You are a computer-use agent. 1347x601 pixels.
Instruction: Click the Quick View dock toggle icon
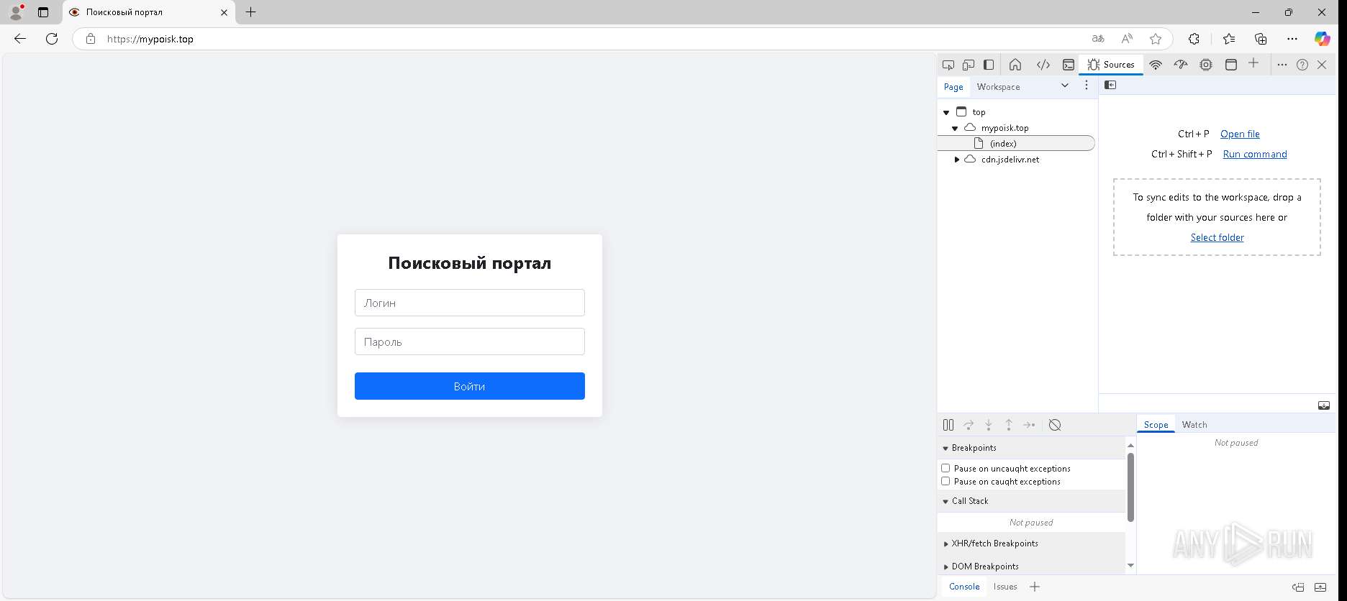[x=1298, y=587]
